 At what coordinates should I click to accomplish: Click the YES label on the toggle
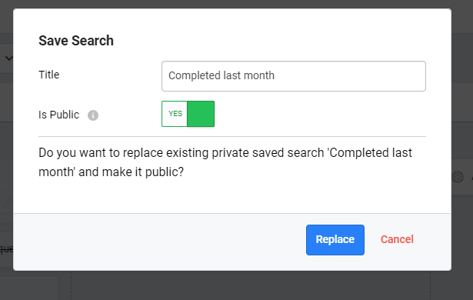point(175,114)
